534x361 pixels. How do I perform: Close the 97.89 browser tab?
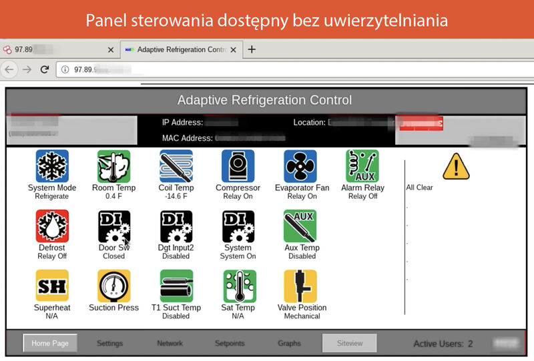[x=111, y=50]
